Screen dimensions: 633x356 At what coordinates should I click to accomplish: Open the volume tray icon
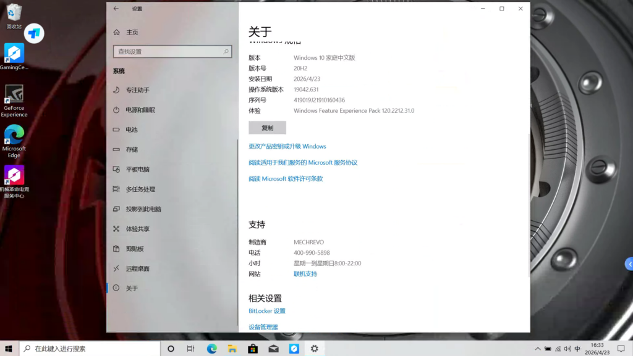pos(567,349)
